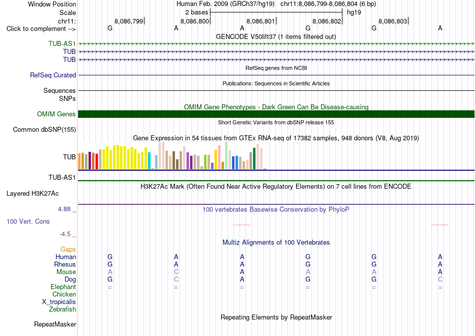Select the Elephant species label

(x=63, y=287)
